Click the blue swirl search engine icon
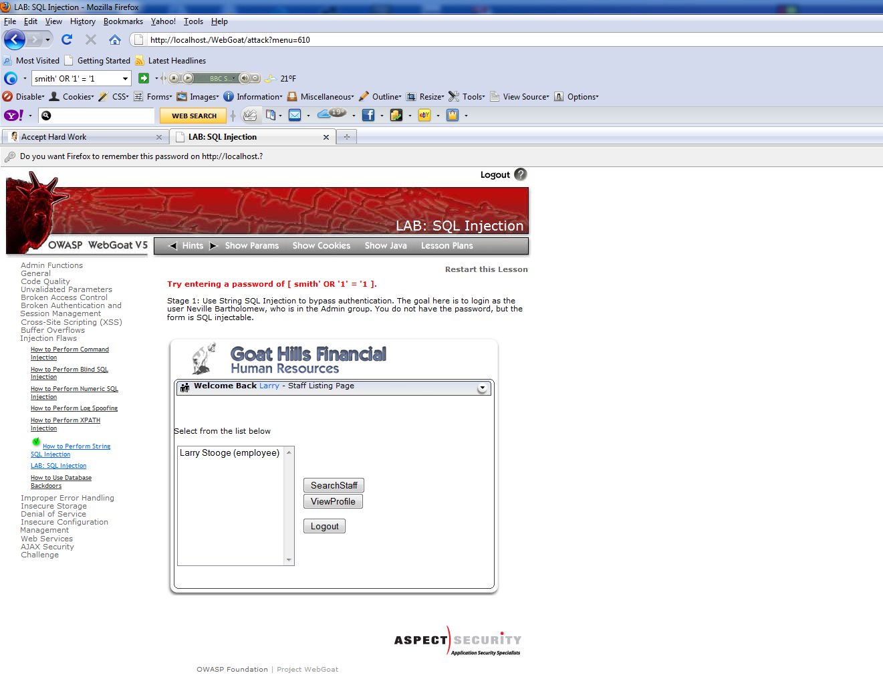This screenshot has height=675, width=883. [x=11, y=78]
